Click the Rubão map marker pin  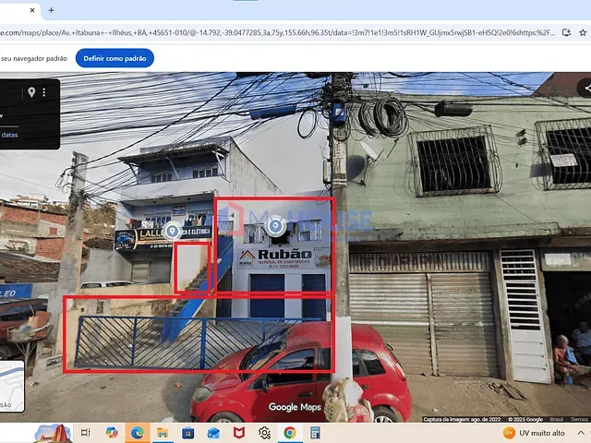275,226
